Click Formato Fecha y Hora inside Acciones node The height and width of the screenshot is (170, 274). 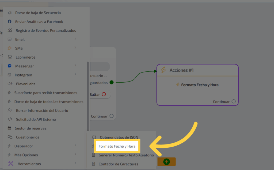(200, 85)
